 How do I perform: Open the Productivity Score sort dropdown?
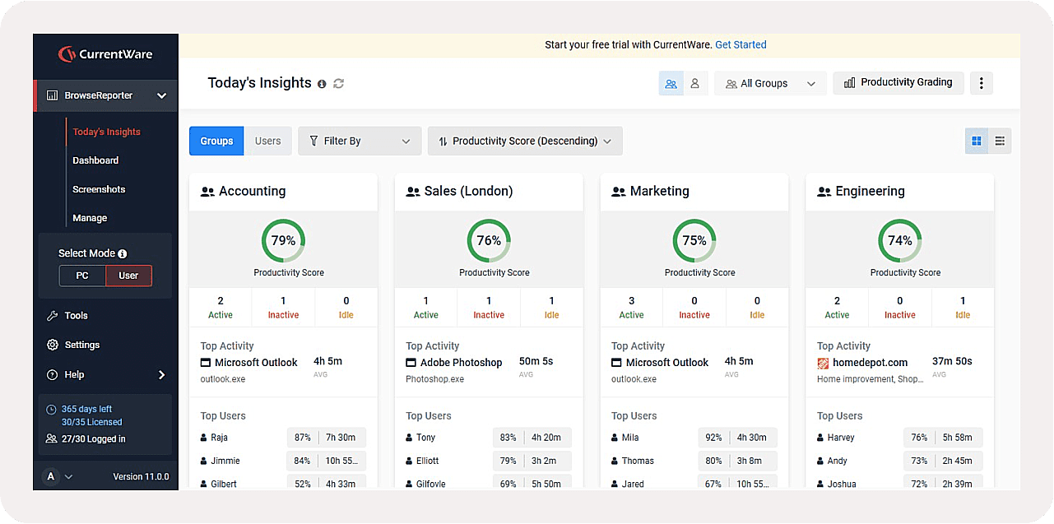click(525, 141)
